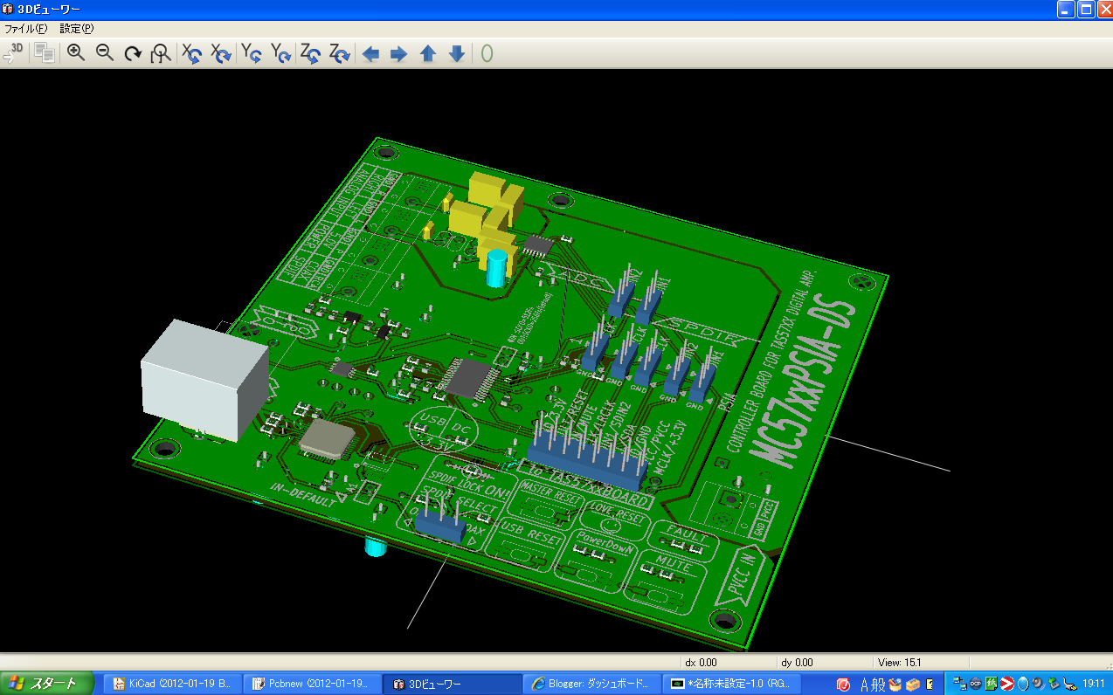1113x695 pixels.
Task: Click the green tray icon in system tray
Action: click(x=991, y=684)
